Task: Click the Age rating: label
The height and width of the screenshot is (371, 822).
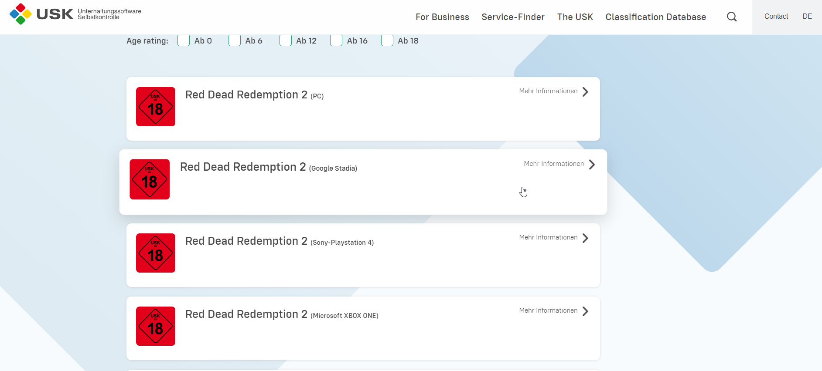Action: pyautogui.click(x=147, y=41)
